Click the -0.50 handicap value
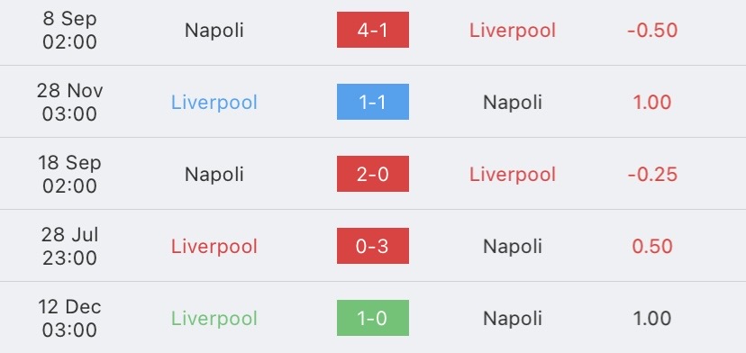746x353 pixels. [x=652, y=31]
